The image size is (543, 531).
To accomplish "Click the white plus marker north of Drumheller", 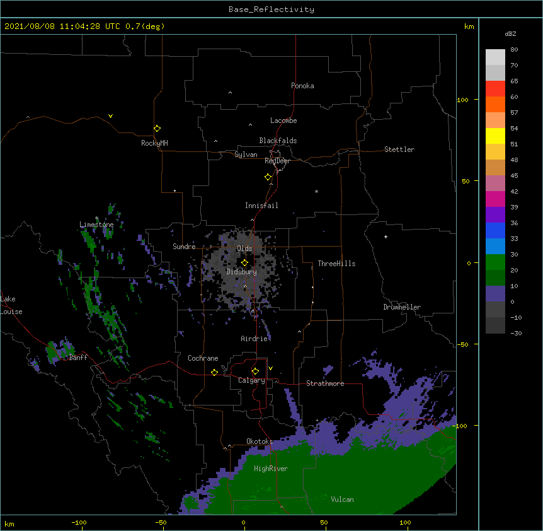I will [386, 236].
